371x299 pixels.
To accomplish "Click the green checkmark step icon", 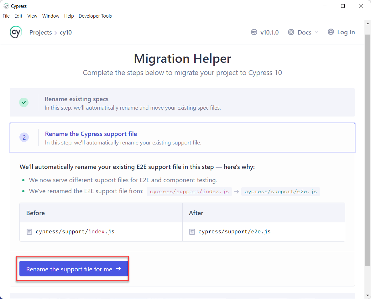I will pyautogui.click(x=24, y=102).
